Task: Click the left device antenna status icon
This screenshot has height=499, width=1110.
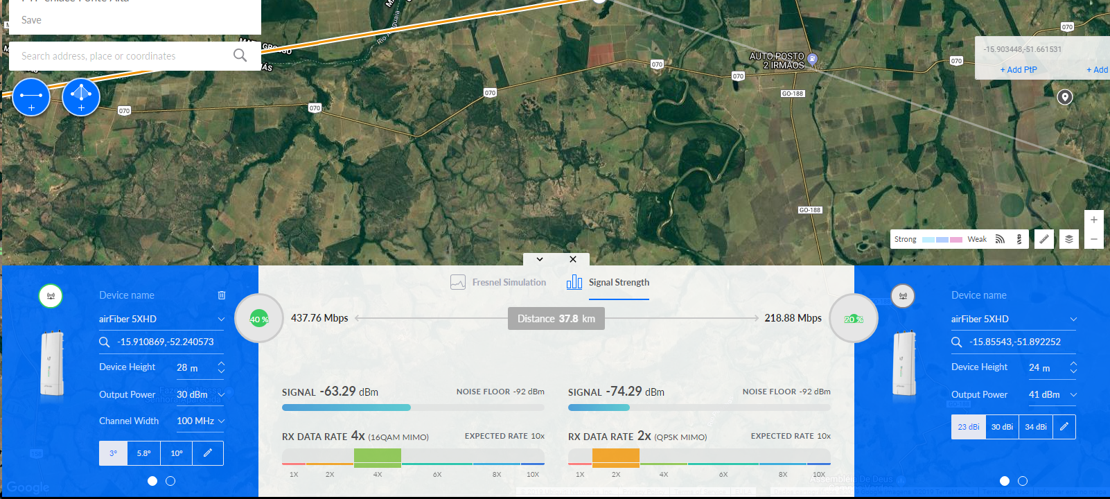Action: [51, 296]
